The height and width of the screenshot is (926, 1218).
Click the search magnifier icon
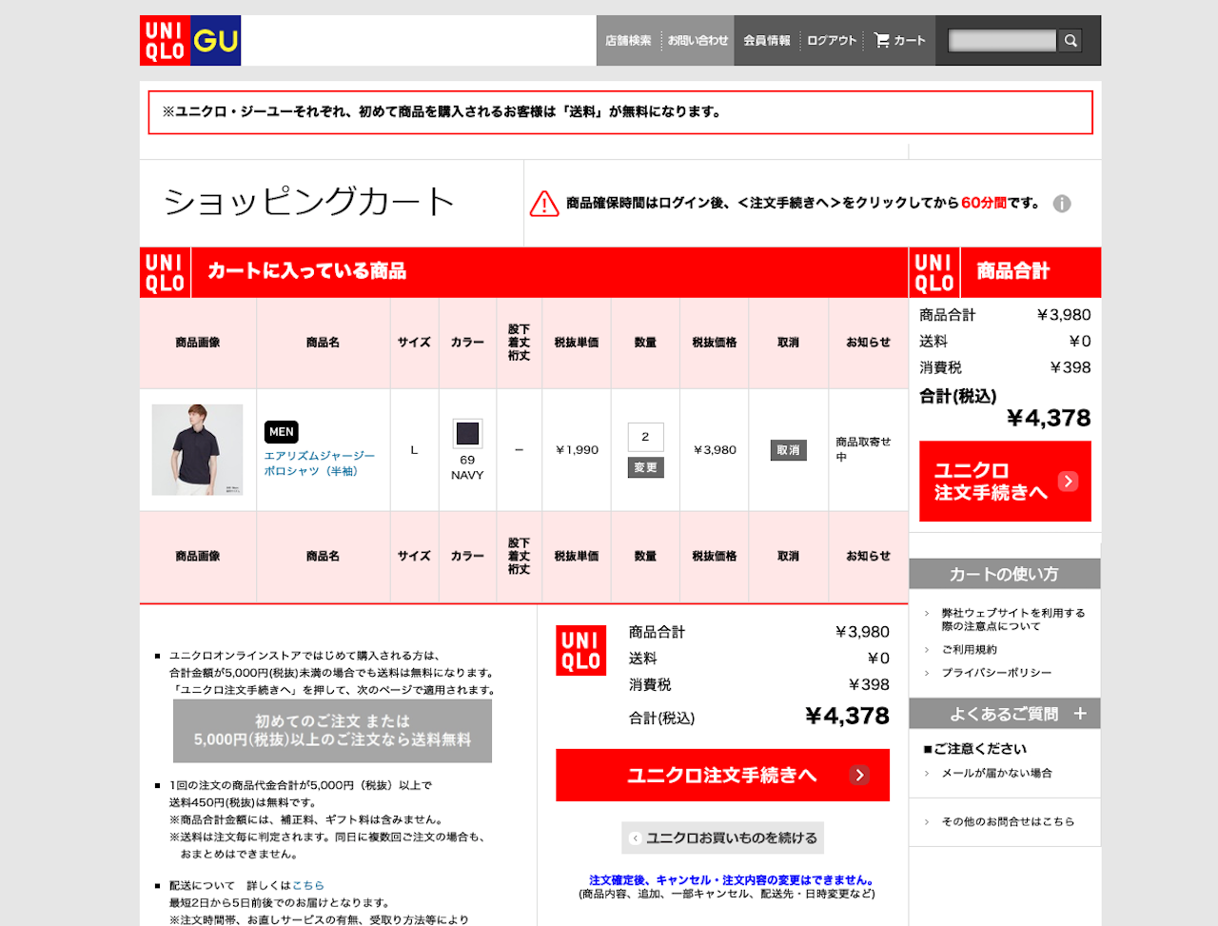pos(1071,41)
